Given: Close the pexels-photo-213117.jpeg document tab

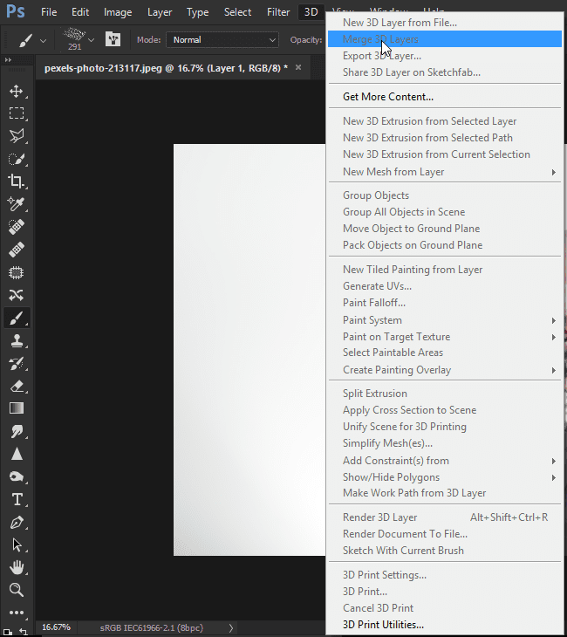Looking at the screenshot, I should pyautogui.click(x=298, y=67).
